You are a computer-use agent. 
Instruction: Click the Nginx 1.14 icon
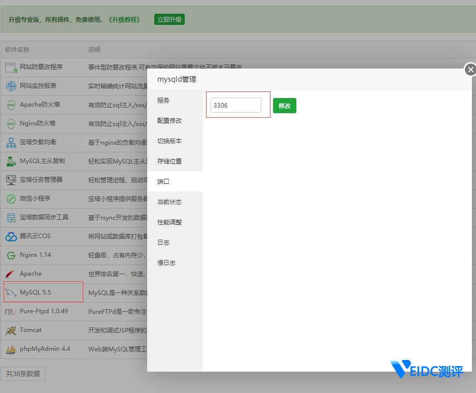[11, 255]
